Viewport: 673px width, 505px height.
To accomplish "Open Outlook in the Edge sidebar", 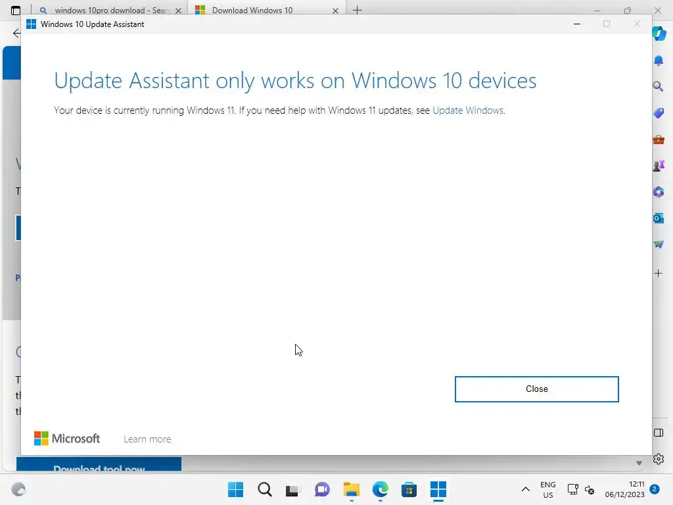I will click(x=659, y=218).
